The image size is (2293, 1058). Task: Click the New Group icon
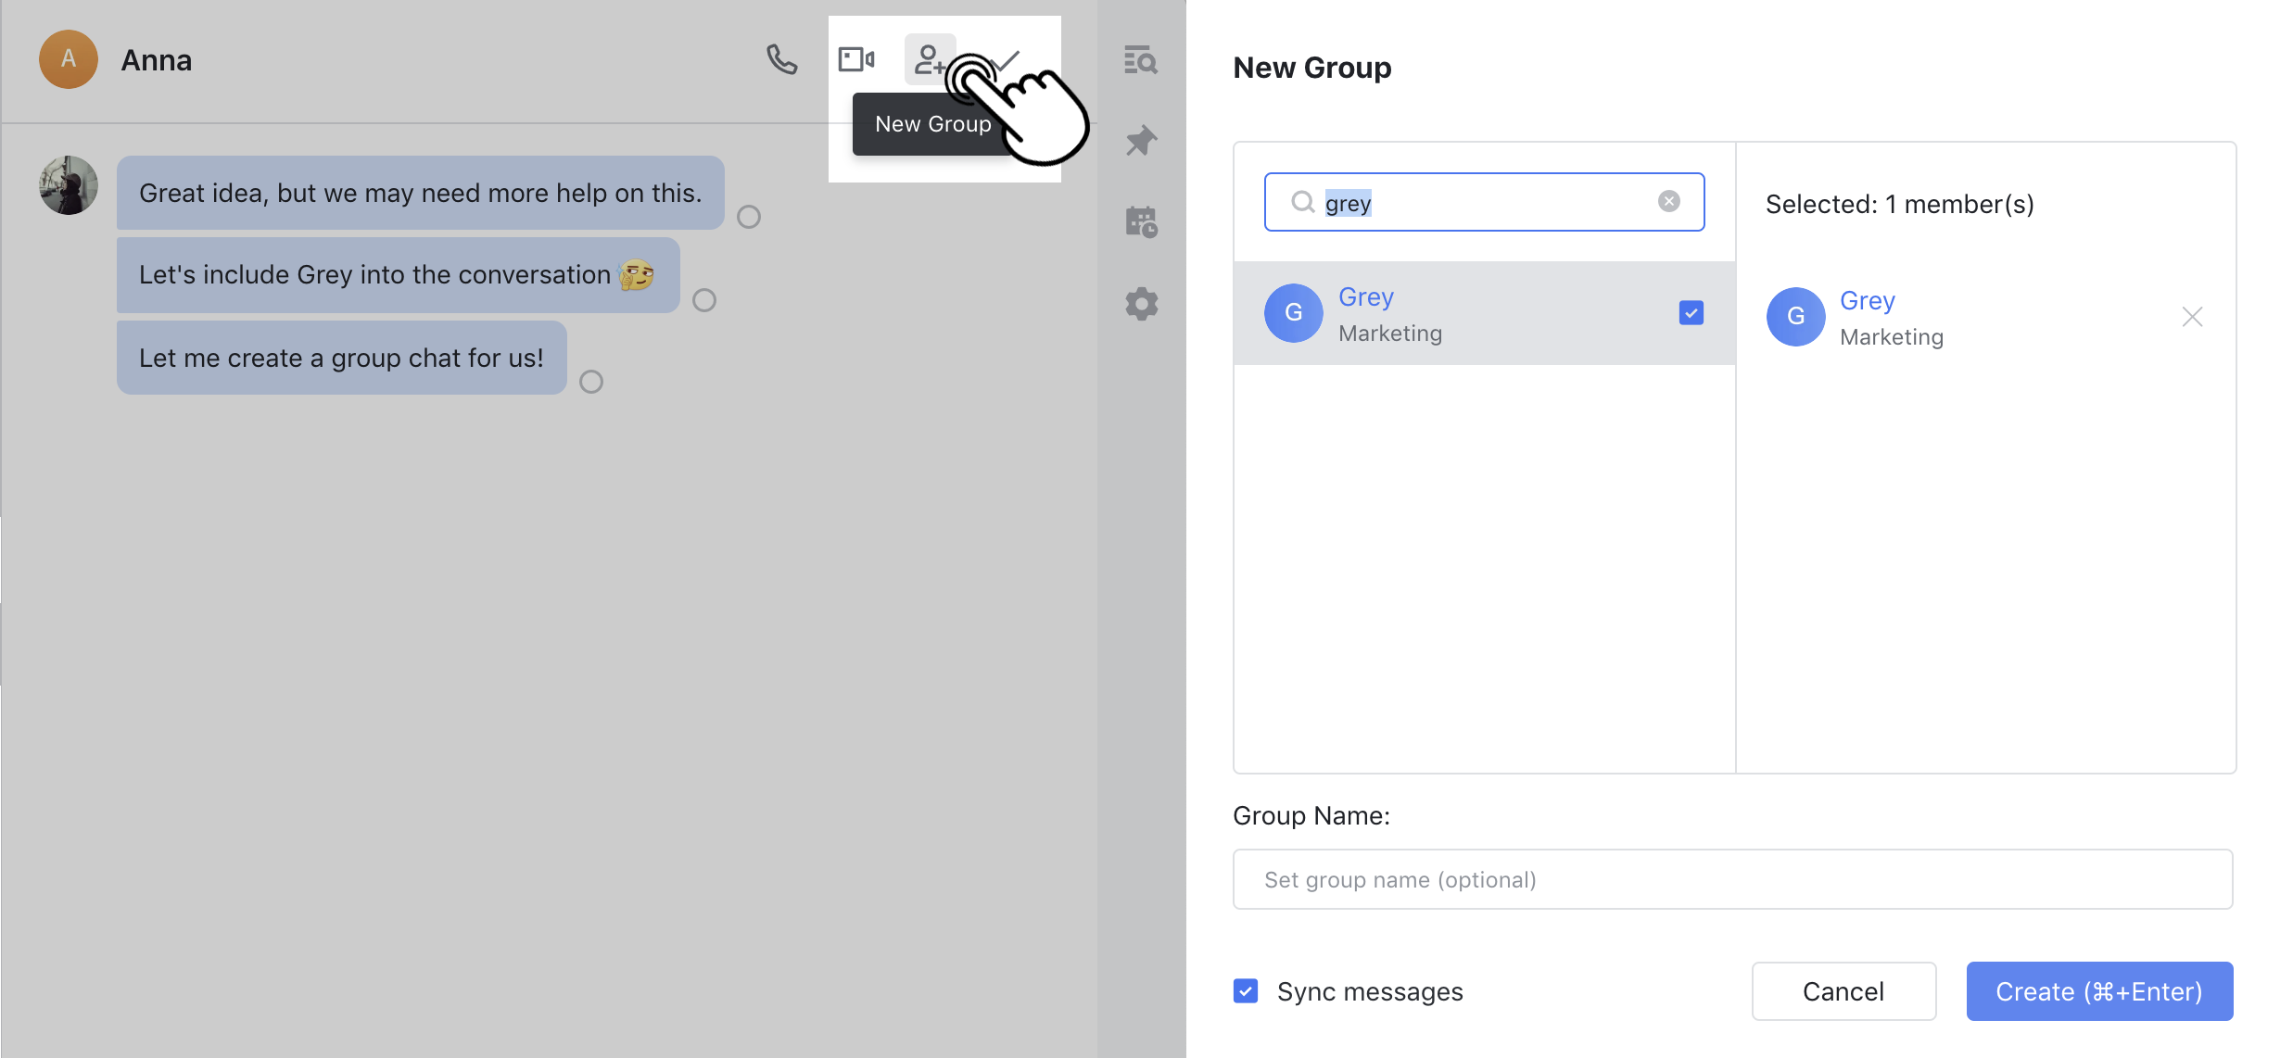pos(930,58)
